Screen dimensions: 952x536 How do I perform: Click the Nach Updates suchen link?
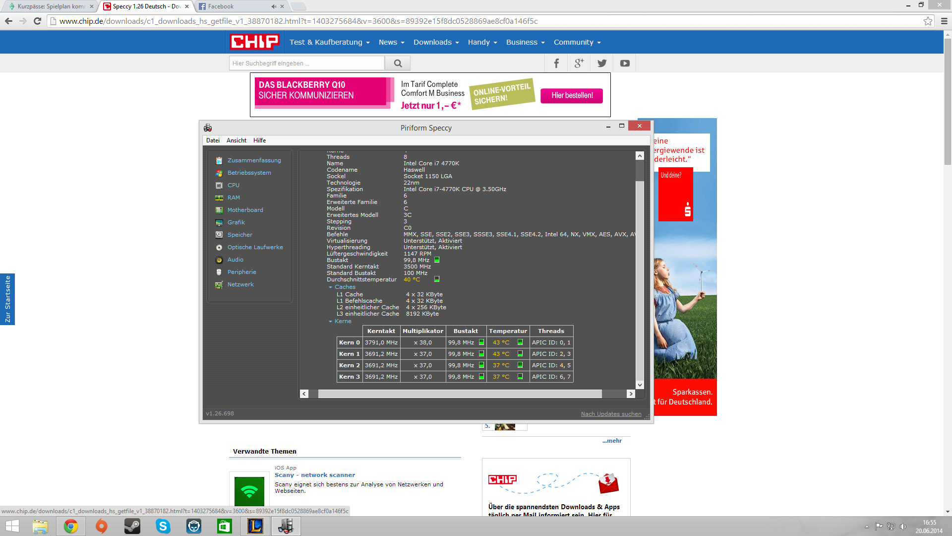611,414
